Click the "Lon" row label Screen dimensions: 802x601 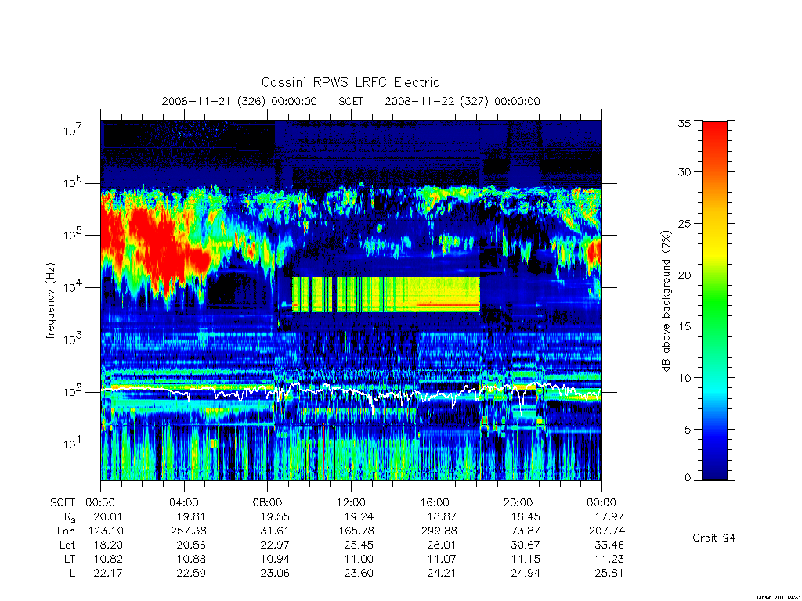(67, 531)
